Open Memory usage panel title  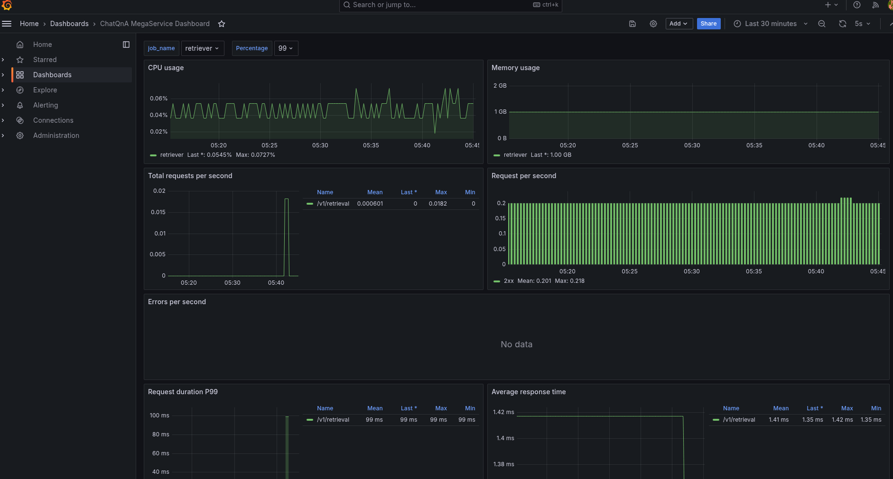coord(516,68)
